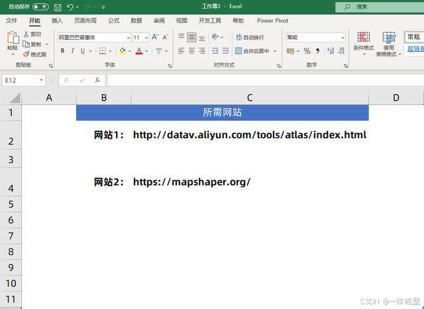This screenshot has width=424, height=309.
Task: Click decrease decimal places icon
Action: 341,51
